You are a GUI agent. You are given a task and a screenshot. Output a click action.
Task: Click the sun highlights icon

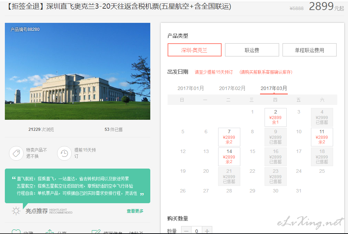click(x=16, y=211)
